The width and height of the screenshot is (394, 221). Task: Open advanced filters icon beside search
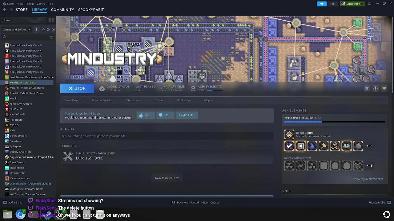click(51, 37)
